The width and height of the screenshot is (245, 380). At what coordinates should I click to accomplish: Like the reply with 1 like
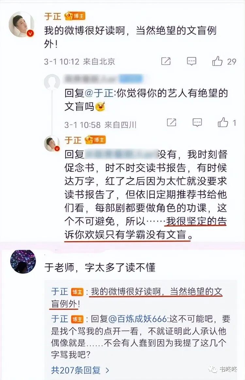[x=223, y=123]
